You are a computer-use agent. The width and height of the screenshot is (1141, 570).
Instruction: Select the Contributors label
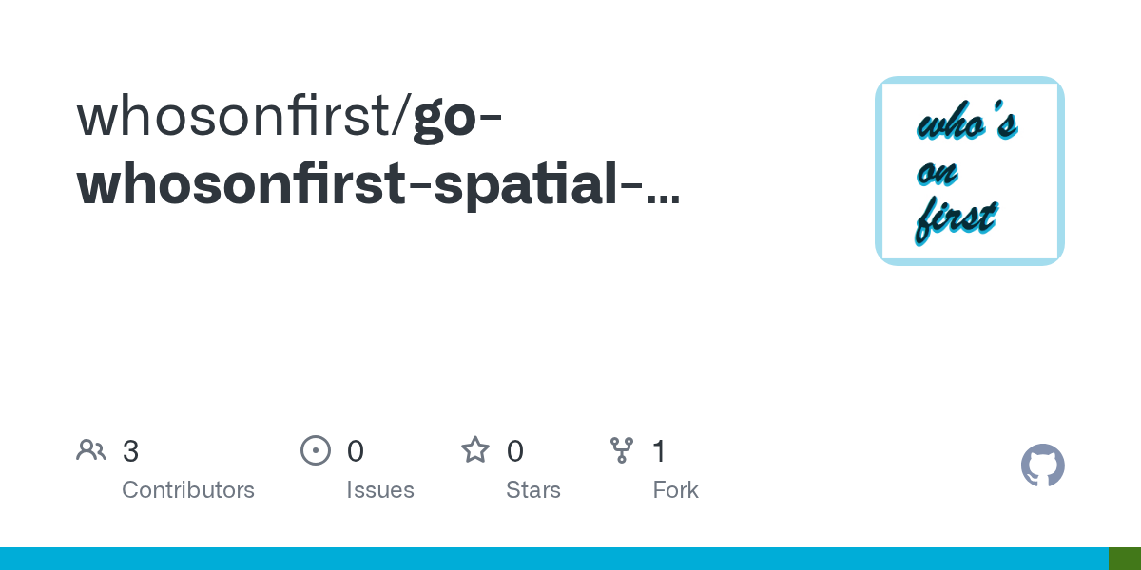pyautogui.click(x=188, y=490)
